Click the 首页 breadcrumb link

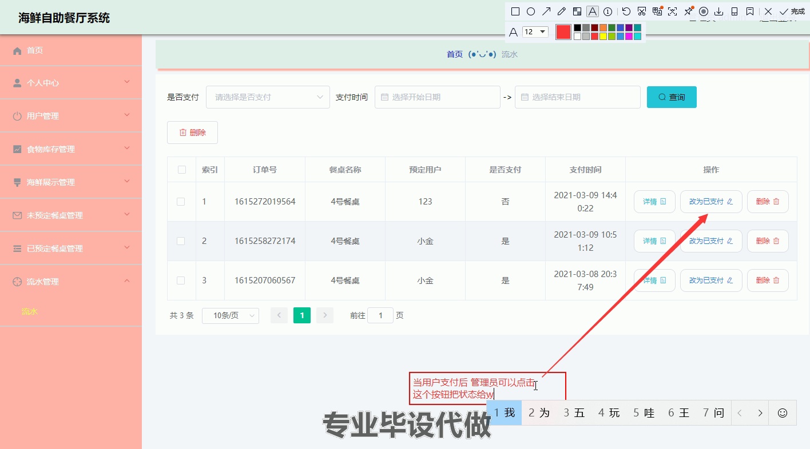[x=455, y=54]
